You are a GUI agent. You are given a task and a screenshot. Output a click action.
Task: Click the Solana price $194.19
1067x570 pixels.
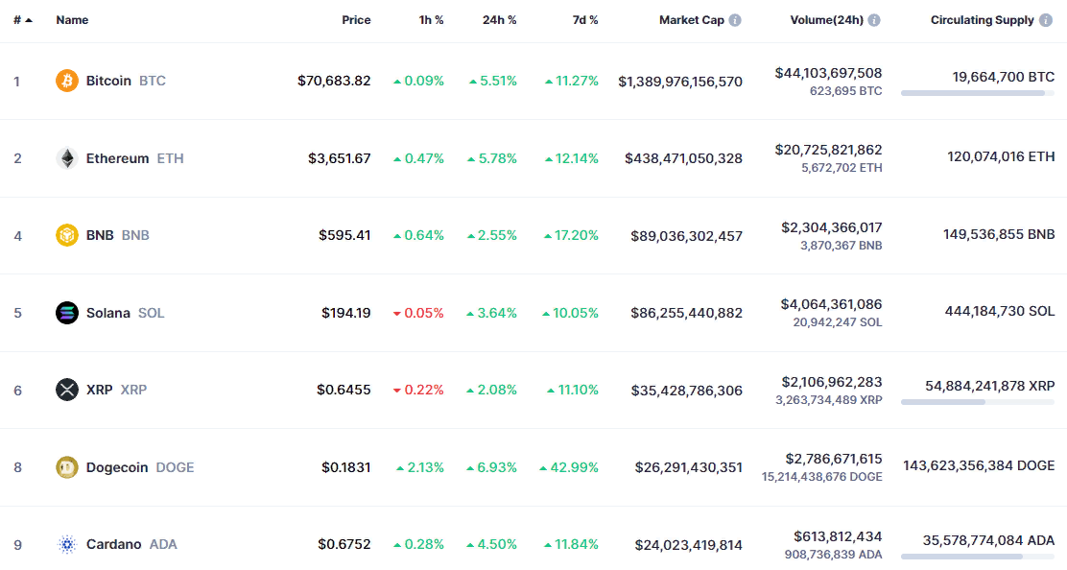(346, 313)
